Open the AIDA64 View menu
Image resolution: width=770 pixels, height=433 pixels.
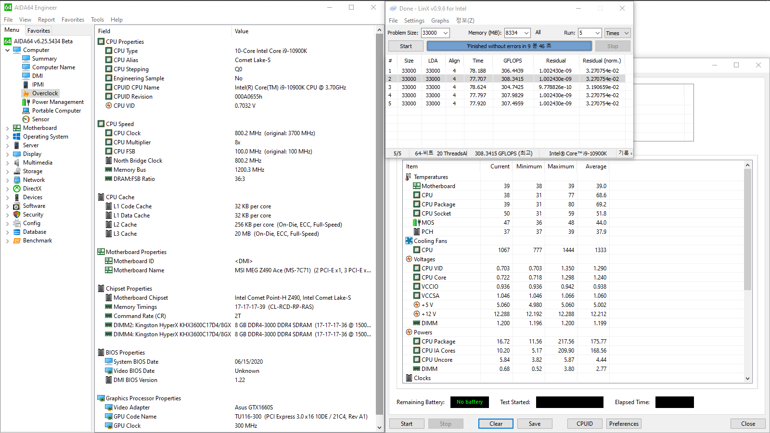[x=25, y=20]
